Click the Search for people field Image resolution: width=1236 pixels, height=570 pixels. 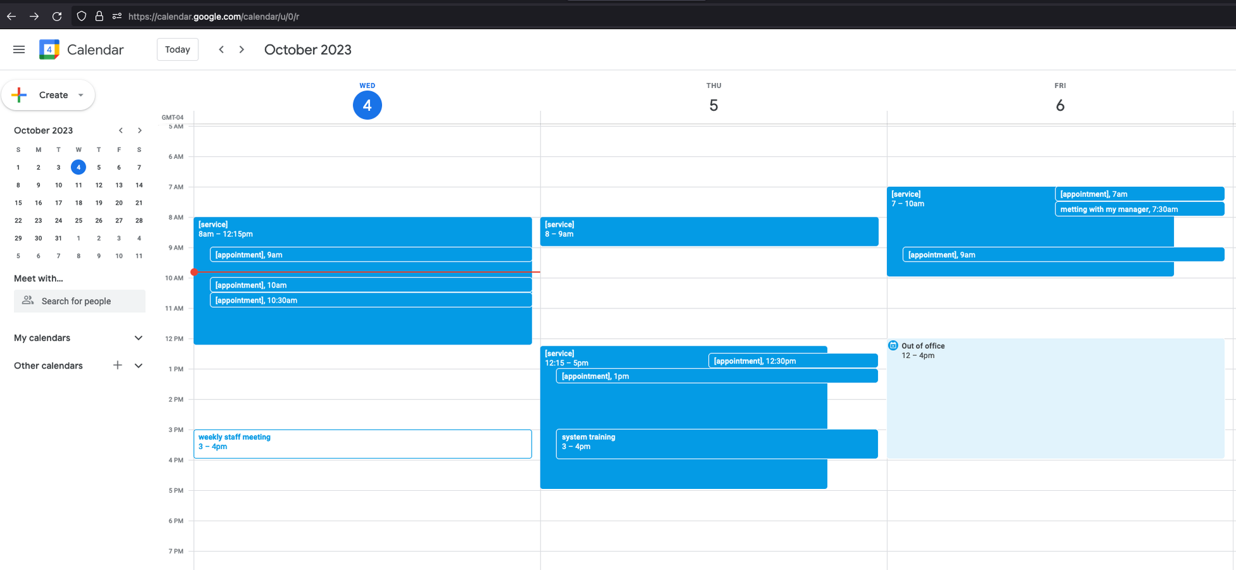tap(80, 301)
